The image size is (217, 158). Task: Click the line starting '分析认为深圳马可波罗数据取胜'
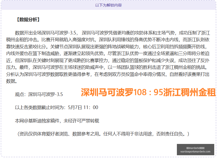[x=108, y=74]
